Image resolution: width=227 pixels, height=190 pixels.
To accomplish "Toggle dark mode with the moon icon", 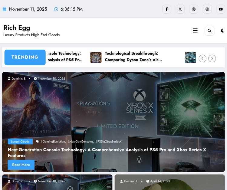I will click(223, 31).
